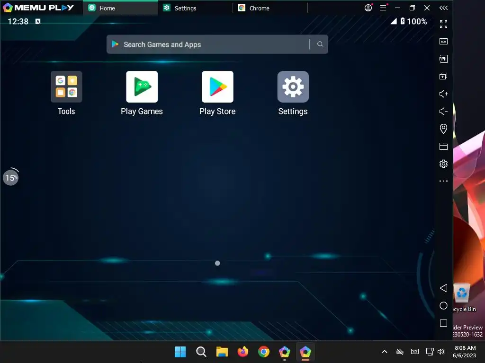
Task: Tap the Android back triangle button
Action: [443, 288]
